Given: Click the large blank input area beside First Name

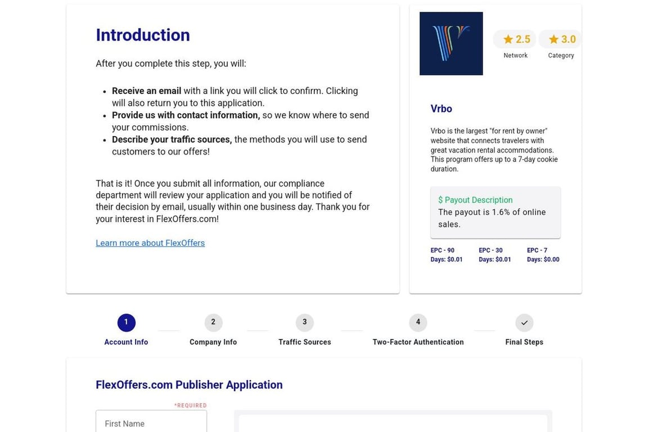Looking at the screenshot, I should tap(393, 425).
